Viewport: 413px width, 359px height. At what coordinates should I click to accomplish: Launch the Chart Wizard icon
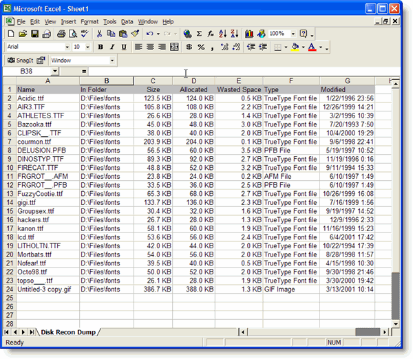pos(249,34)
